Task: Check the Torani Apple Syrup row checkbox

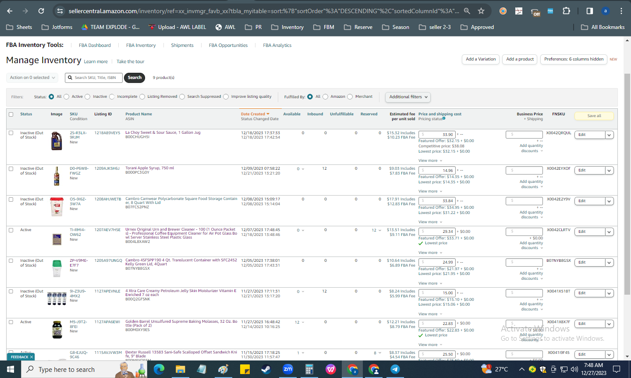Action: (11, 168)
